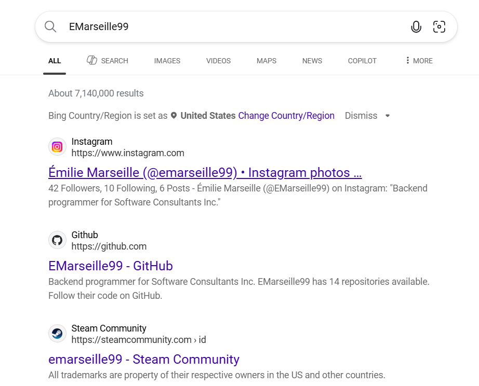Select the All results tab
The image size is (479, 386).
click(55, 61)
